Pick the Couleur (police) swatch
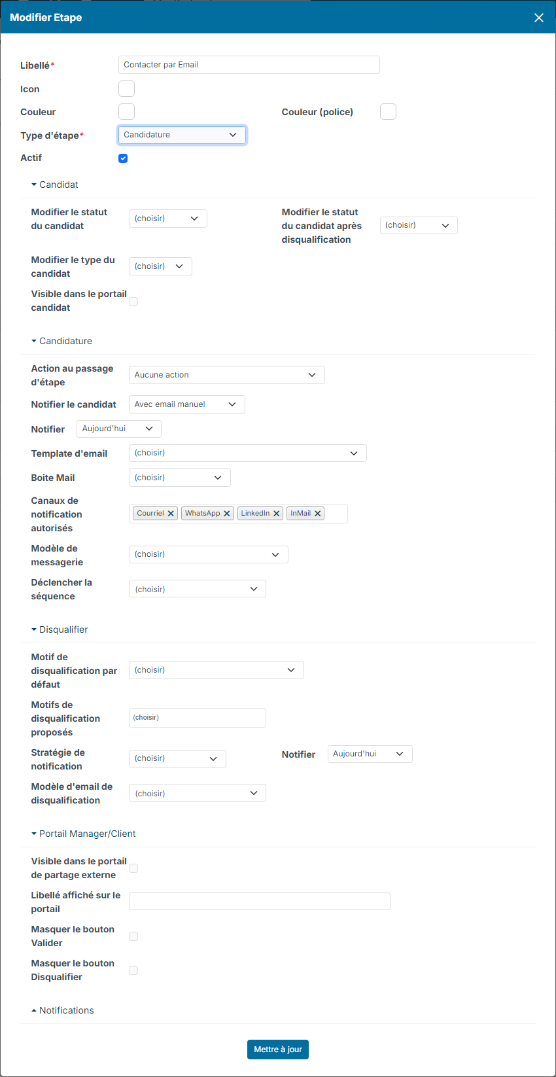The height and width of the screenshot is (1077, 556). click(x=388, y=111)
